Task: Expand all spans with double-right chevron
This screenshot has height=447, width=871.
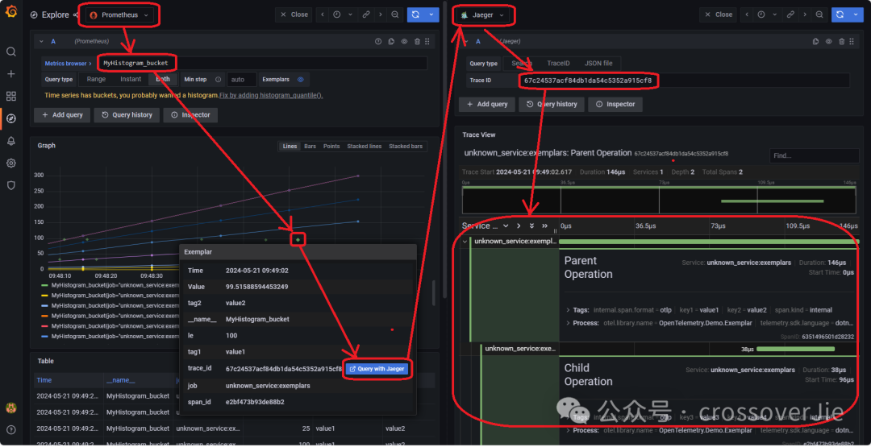Action: click(545, 226)
